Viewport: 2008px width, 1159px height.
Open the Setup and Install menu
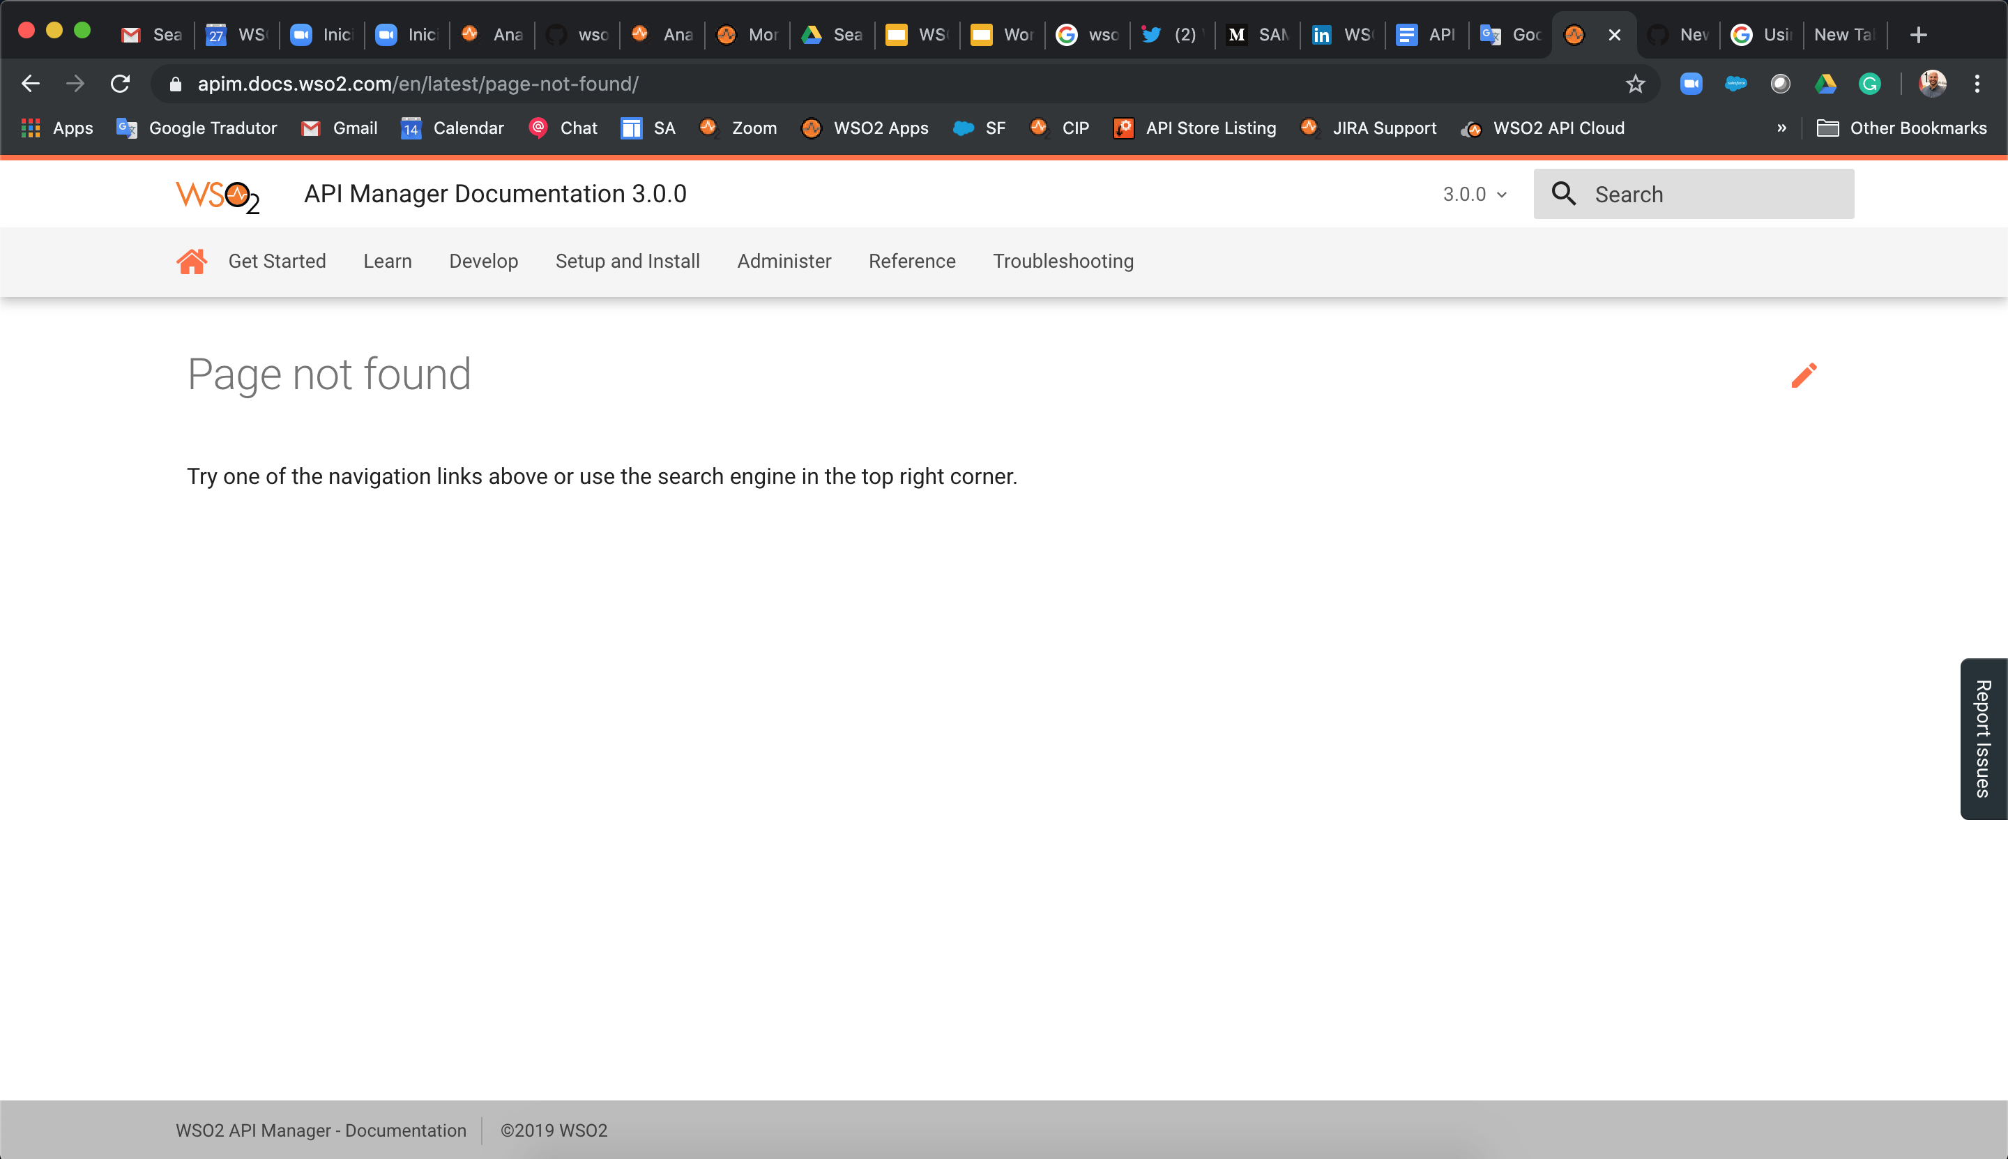pyautogui.click(x=627, y=261)
